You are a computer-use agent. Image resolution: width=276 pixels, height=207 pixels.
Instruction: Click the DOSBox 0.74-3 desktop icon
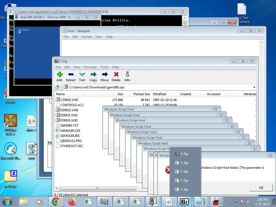pos(11,125)
